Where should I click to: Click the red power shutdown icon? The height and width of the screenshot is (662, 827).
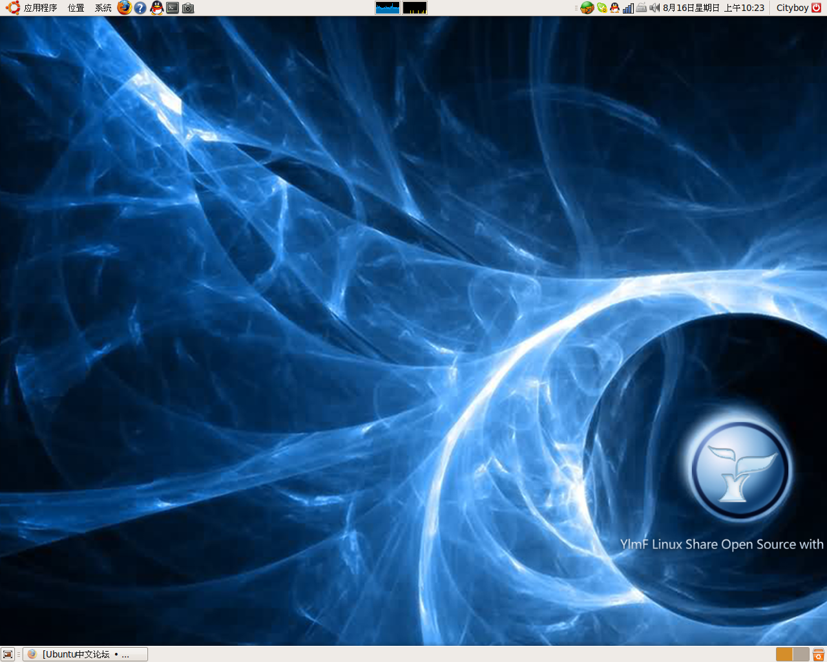pyautogui.click(x=816, y=8)
